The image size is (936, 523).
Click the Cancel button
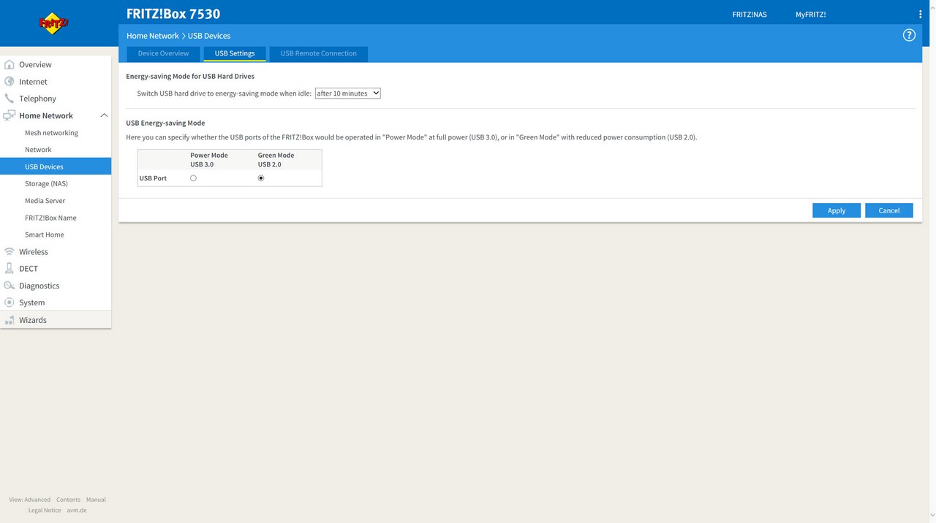(x=889, y=210)
